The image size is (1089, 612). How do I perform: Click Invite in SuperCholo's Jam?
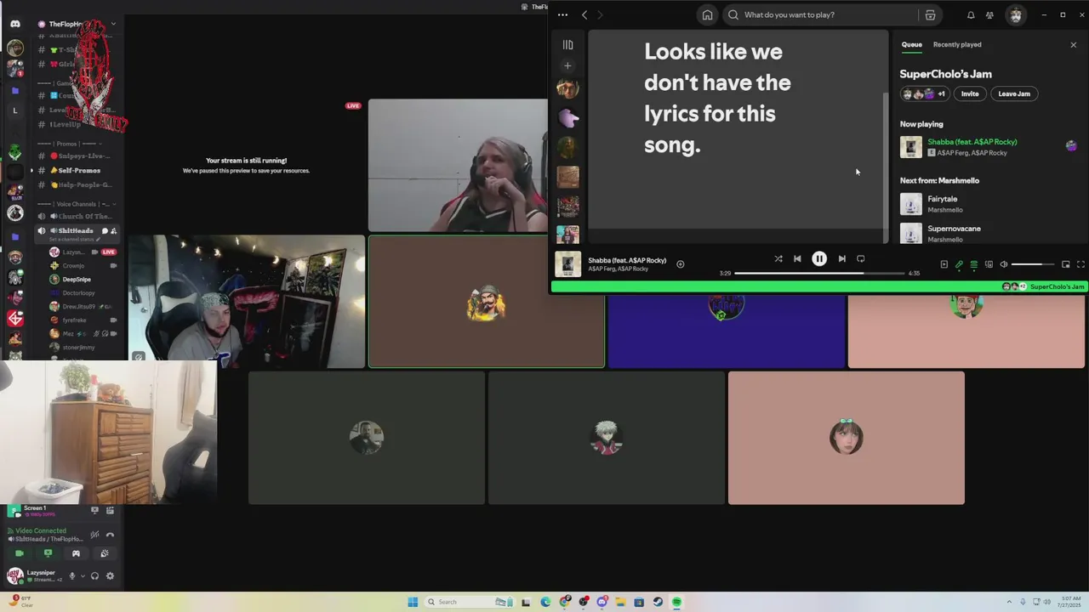(970, 93)
